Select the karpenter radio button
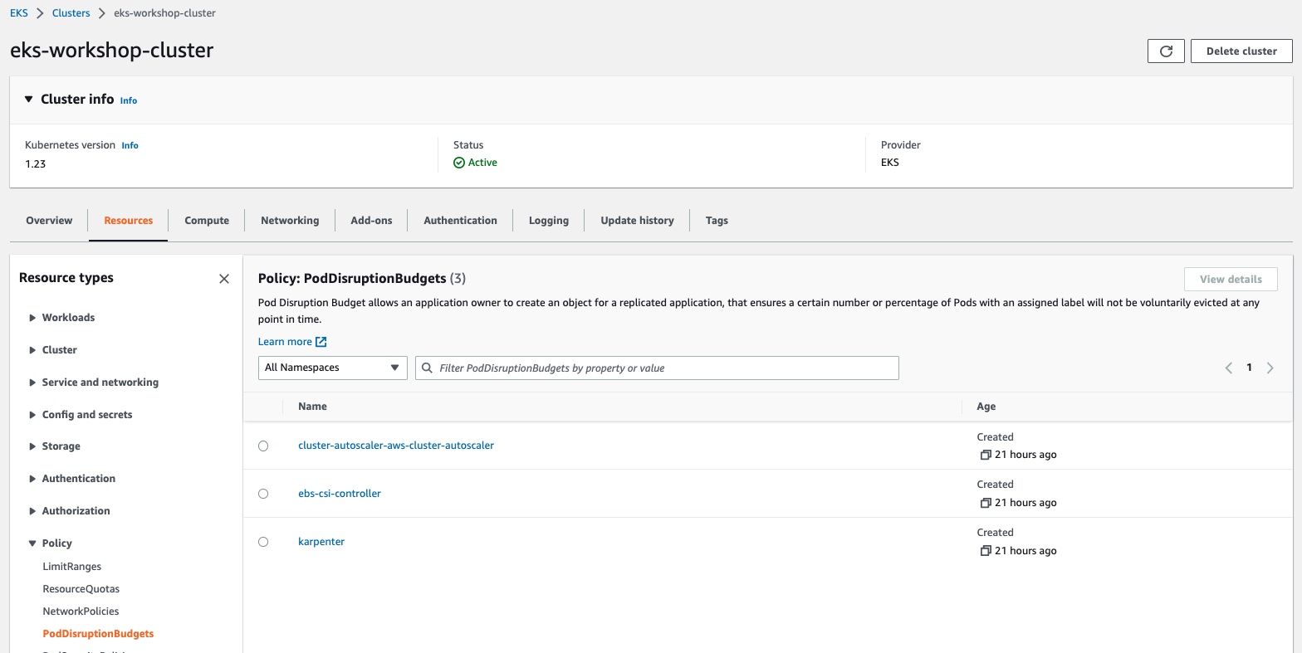The image size is (1302, 653). 263,542
